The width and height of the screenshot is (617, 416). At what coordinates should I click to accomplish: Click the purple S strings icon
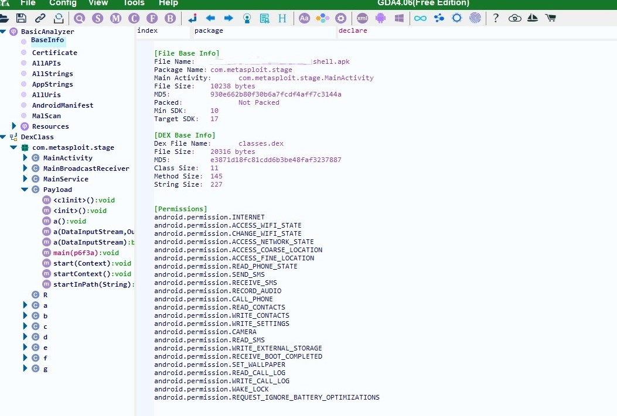click(x=98, y=18)
